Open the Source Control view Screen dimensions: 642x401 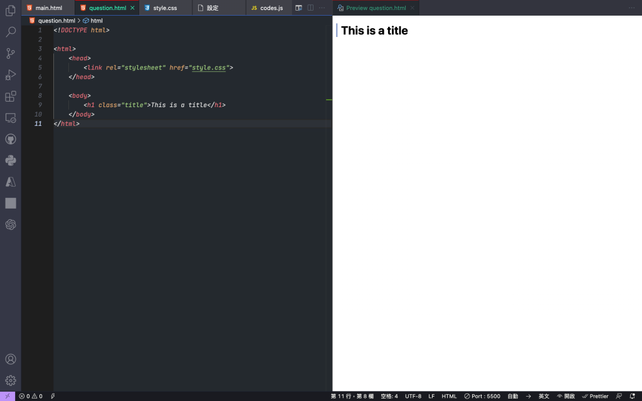pos(11,53)
